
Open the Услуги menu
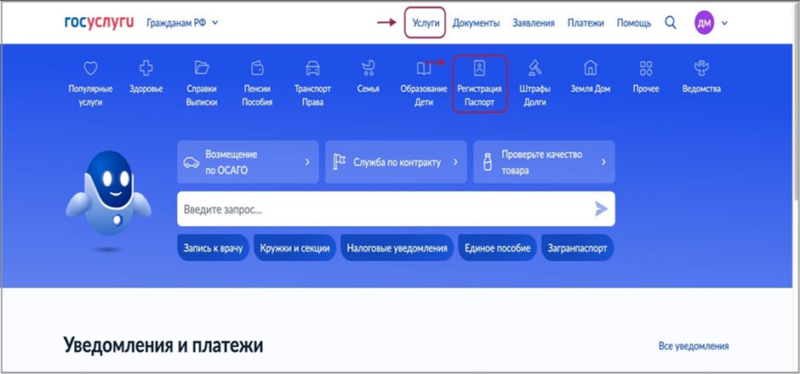coord(426,23)
